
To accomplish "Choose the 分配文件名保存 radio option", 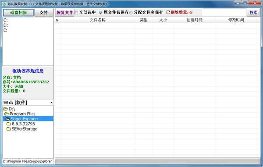I will click(131, 13).
